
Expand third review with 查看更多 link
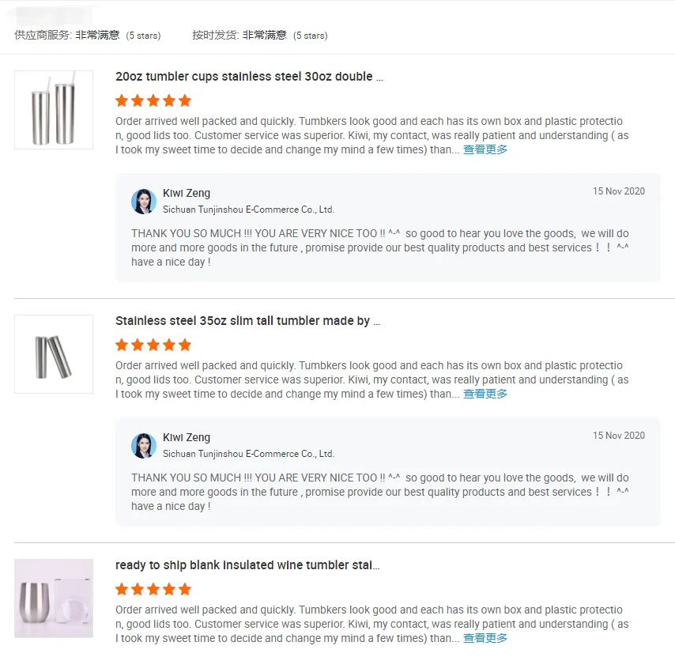tap(485, 638)
